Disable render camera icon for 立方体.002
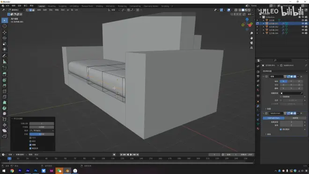Screen dimensions: 309x174 306,27
